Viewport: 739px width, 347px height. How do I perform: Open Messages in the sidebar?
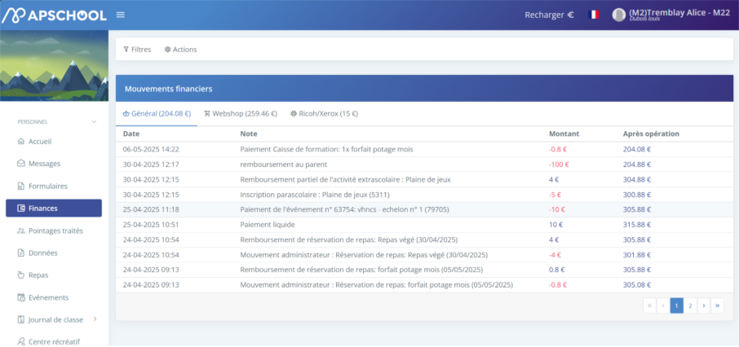[44, 164]
